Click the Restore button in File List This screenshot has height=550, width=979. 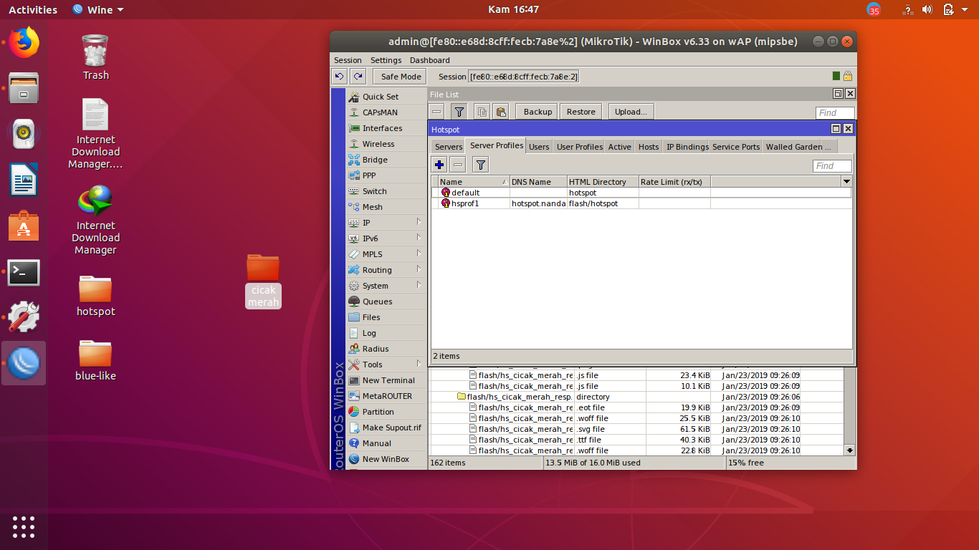point(581,112)
